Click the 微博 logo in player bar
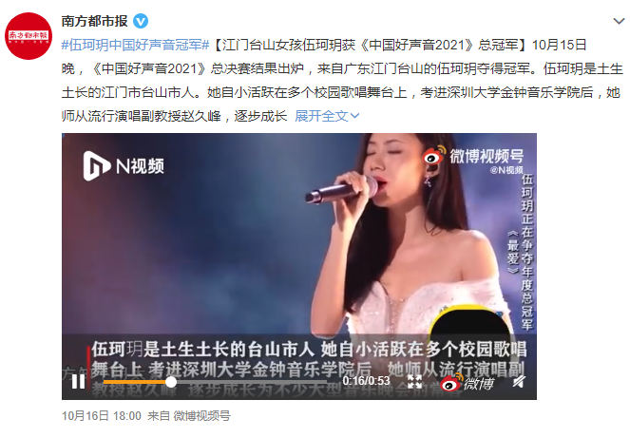630x438 pixels. (467, 383)
